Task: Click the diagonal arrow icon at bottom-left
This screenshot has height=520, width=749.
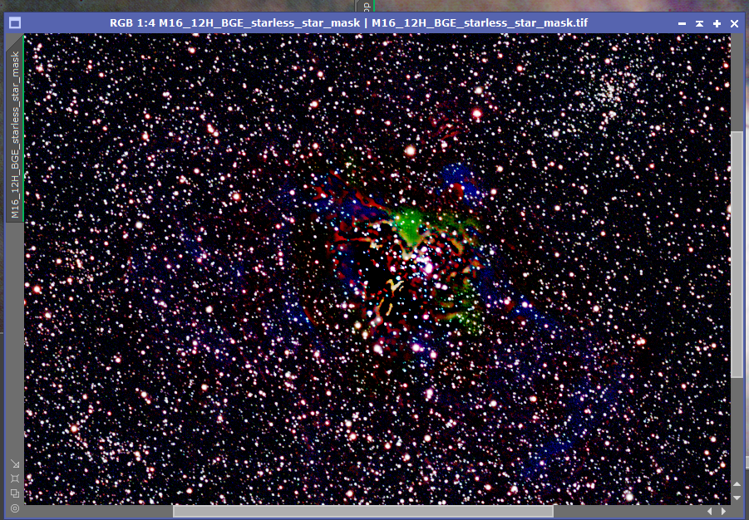Action: [15, 464]
